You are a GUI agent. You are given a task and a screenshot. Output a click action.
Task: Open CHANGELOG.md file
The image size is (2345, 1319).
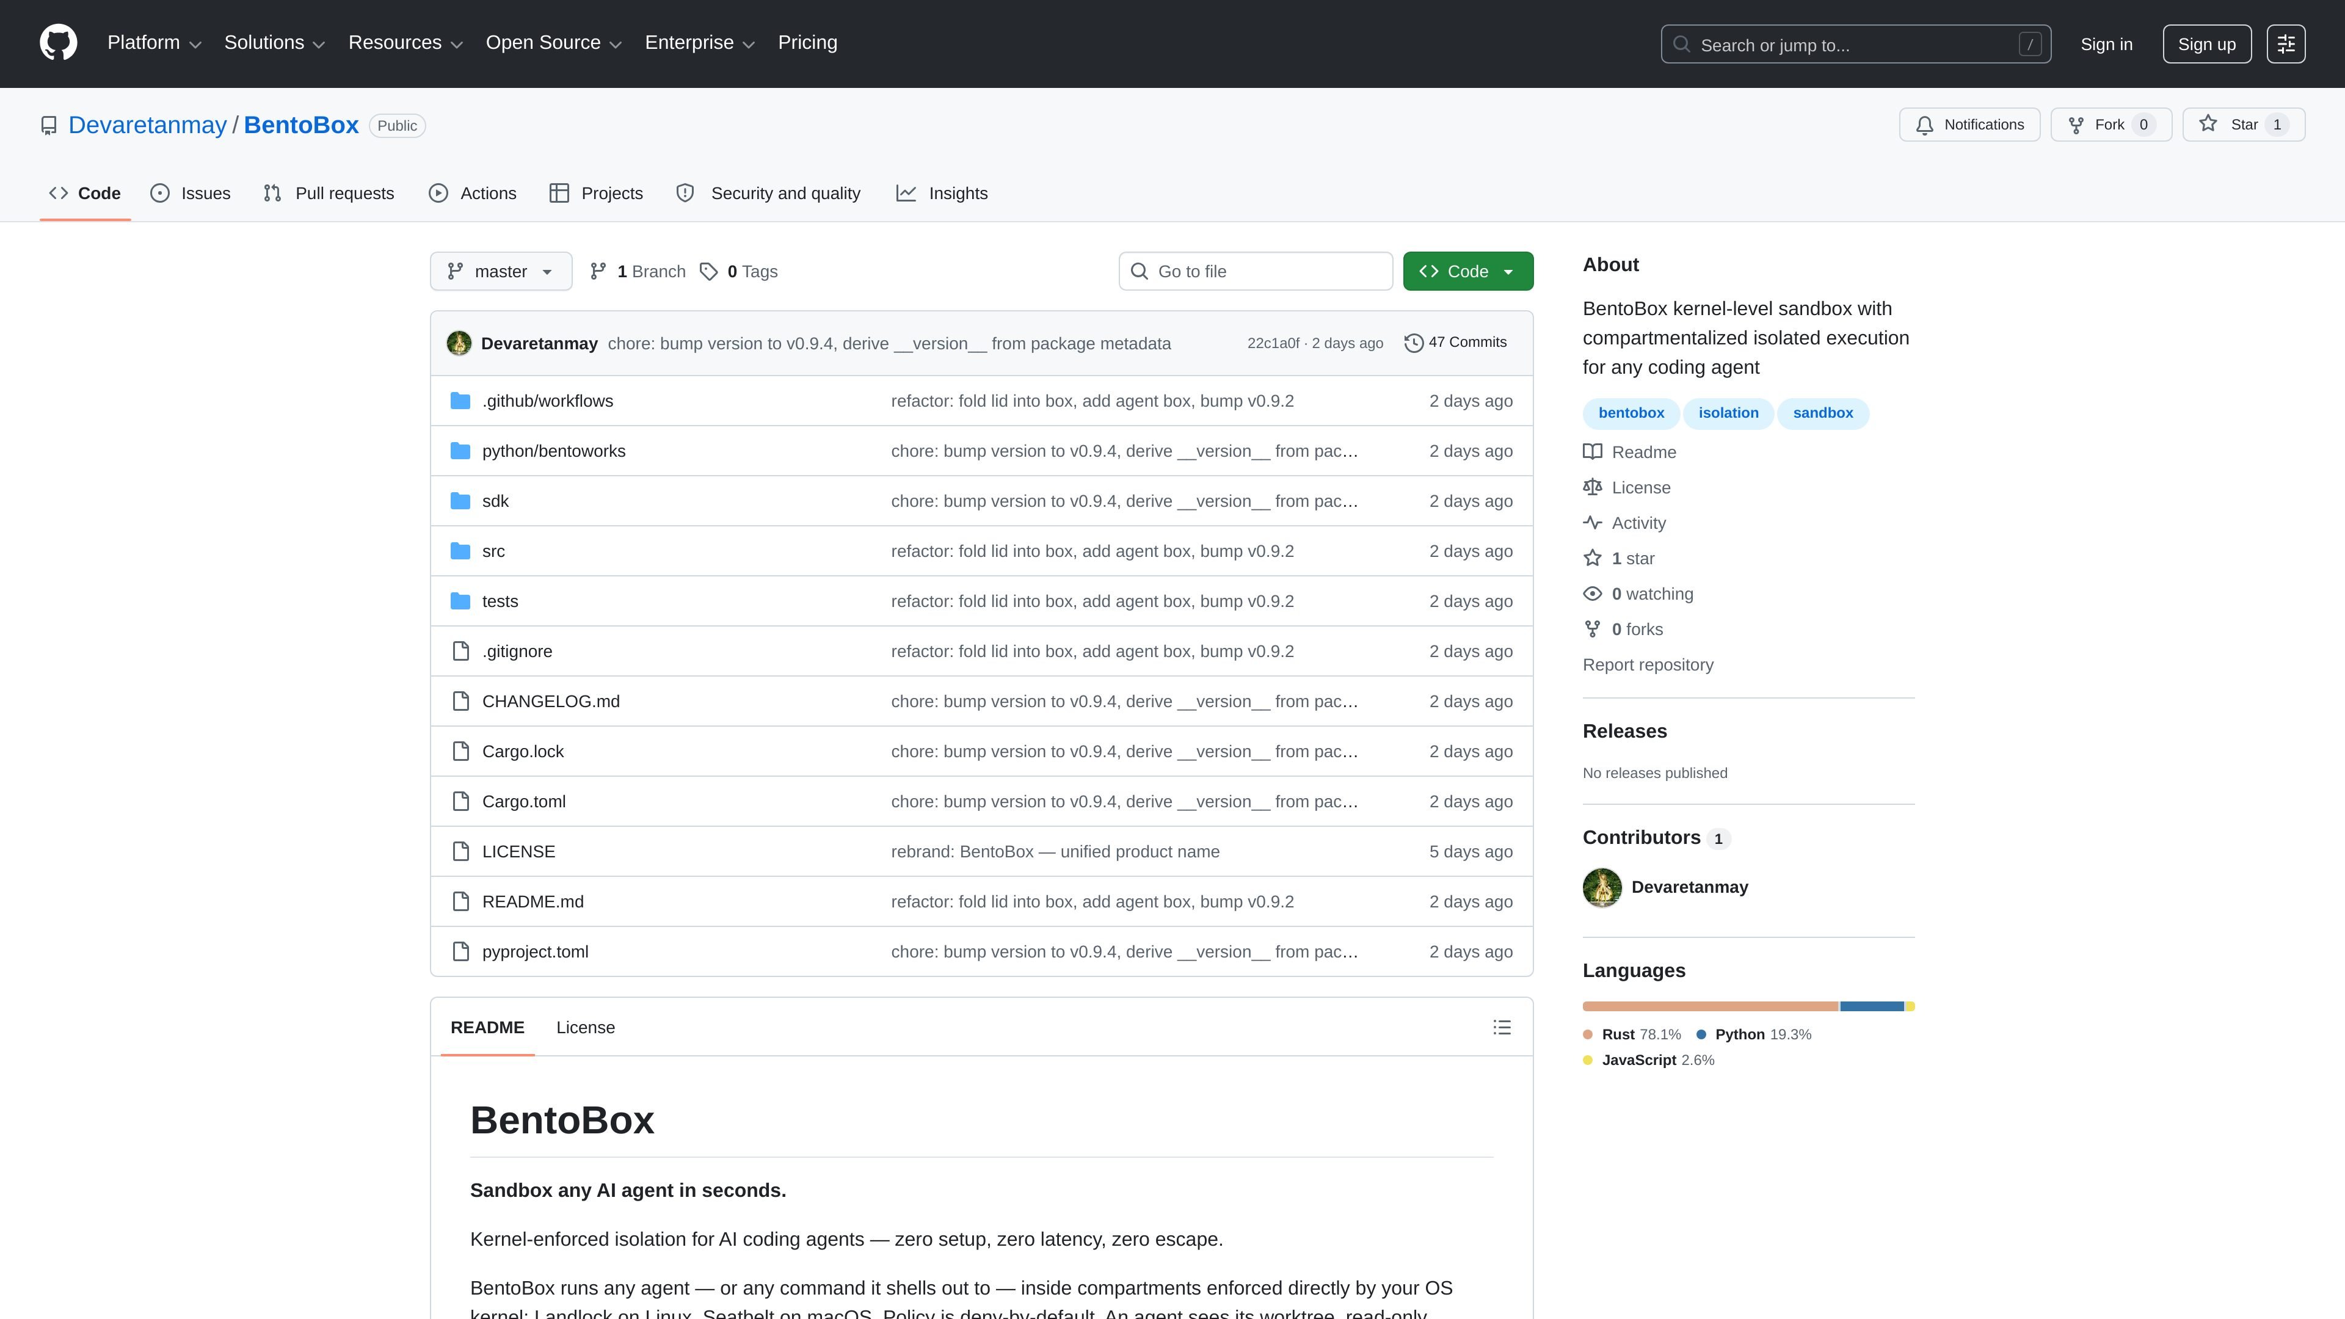[x=551, y=701]
